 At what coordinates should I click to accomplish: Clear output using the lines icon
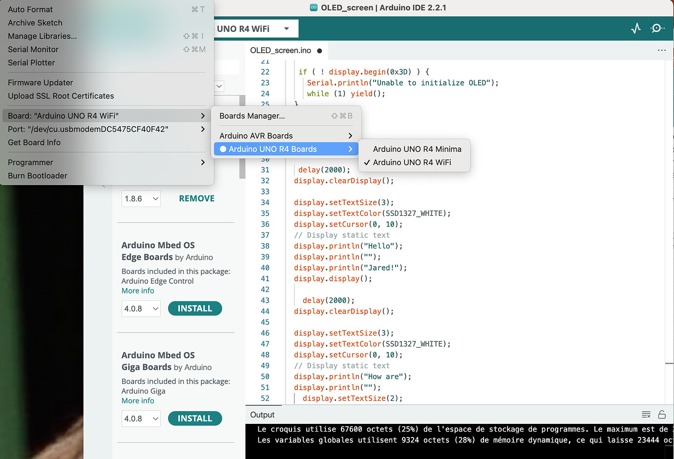coord(646,415)
